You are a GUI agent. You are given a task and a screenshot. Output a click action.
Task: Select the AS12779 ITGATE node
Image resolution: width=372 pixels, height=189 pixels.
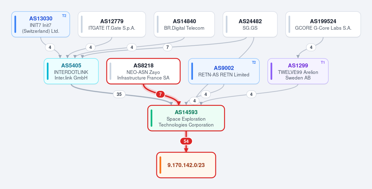point(112,24)
